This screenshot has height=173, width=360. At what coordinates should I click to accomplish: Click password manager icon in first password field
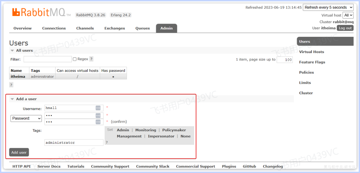[98, 115]
